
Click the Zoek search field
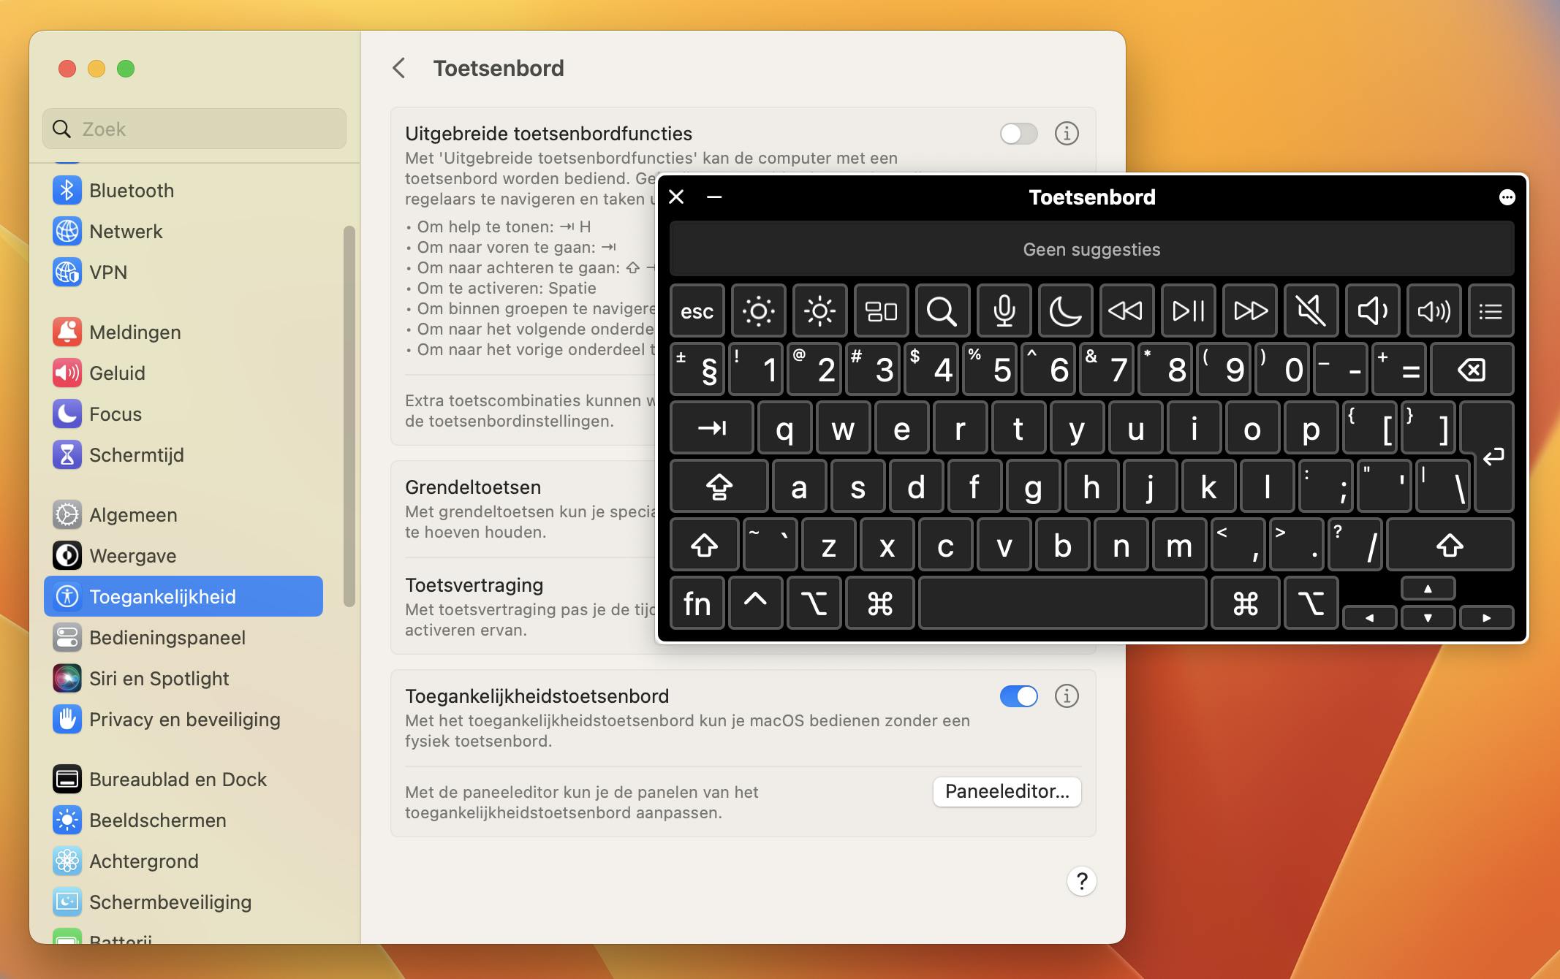(194, 129)
